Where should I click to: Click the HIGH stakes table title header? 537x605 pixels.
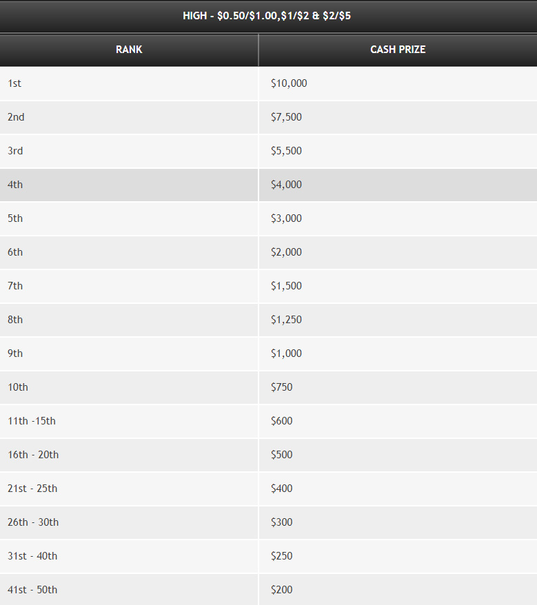(268, 17)
